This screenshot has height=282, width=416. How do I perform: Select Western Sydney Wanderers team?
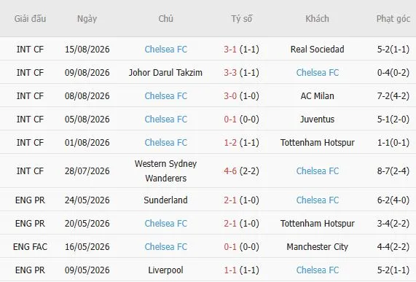[x=165, y=171]
